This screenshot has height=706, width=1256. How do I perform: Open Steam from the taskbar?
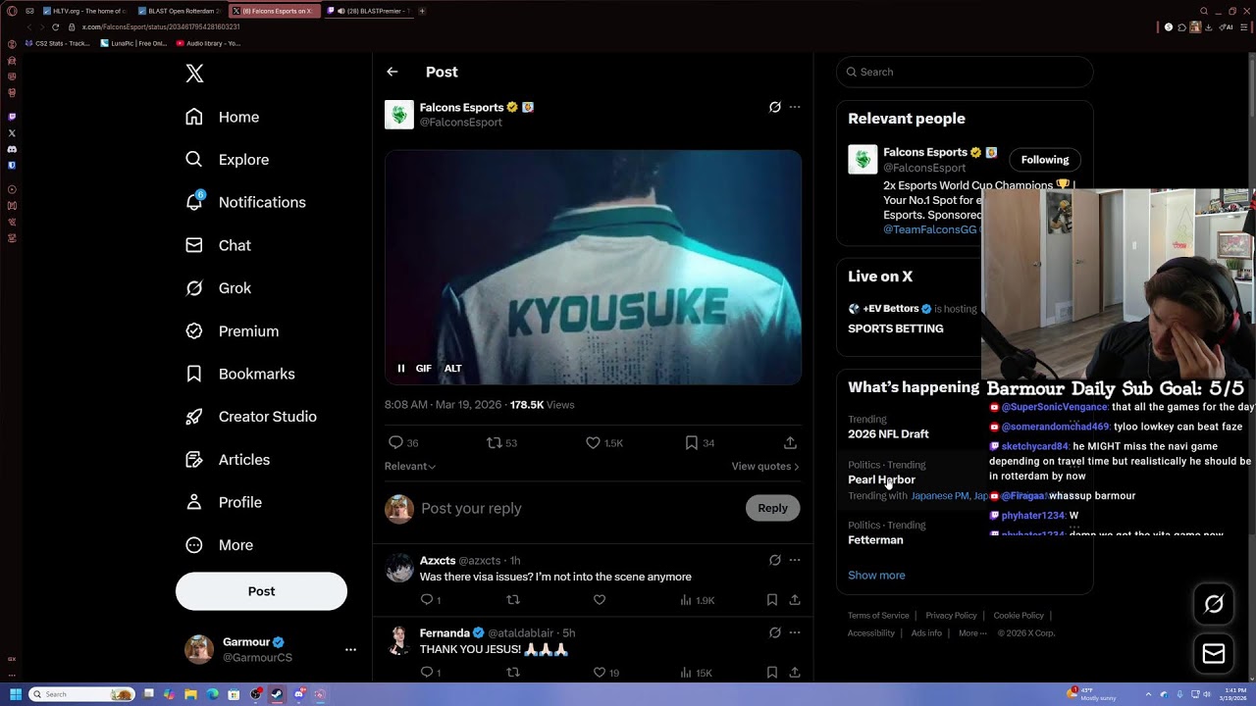click(278, 694)
